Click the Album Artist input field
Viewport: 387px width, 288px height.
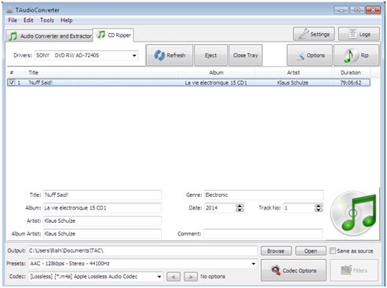tap(102, 234)
